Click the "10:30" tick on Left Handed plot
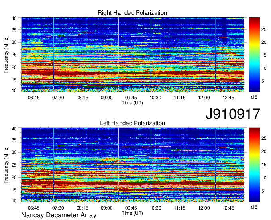271x220 pixels. pyautogui.click(x=155, y=208)
